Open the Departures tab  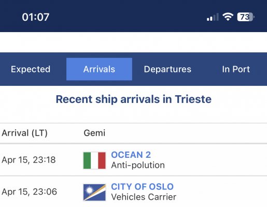tap(167, 69)
